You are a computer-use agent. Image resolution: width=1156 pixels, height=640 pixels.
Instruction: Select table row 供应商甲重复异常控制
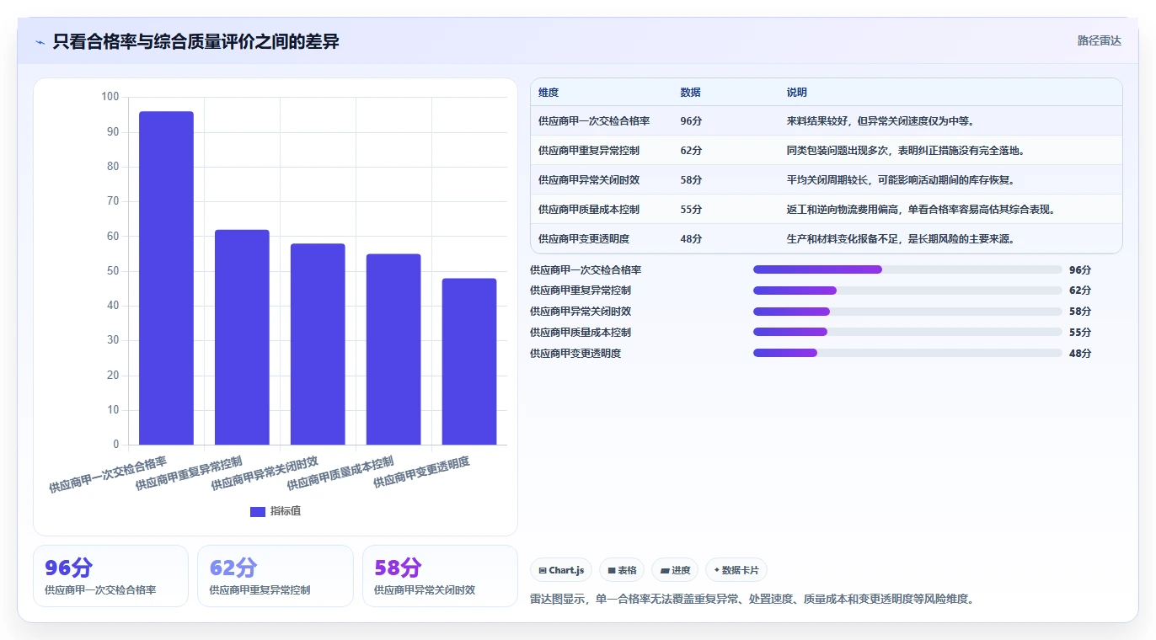click(x=827, y=150)
